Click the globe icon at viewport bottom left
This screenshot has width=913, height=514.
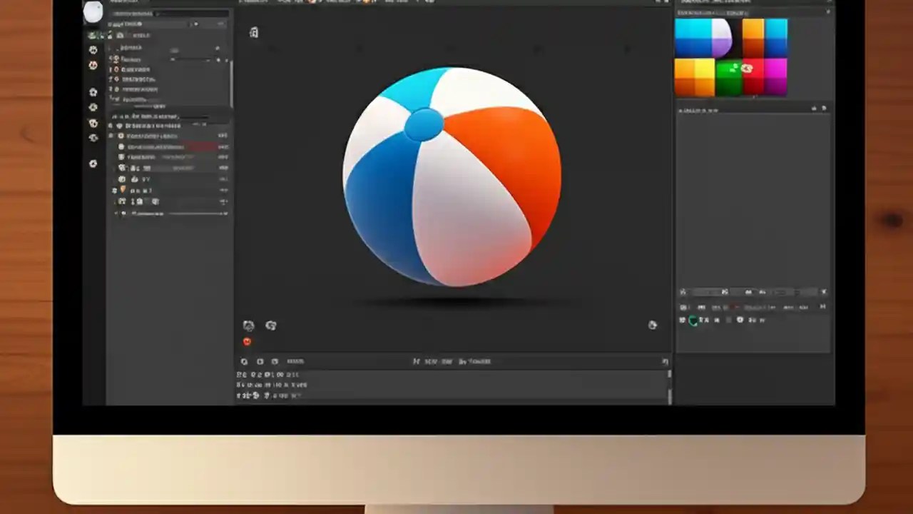pos(248,326)
